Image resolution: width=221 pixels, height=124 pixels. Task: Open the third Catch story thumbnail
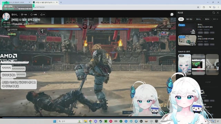(212, 64)
